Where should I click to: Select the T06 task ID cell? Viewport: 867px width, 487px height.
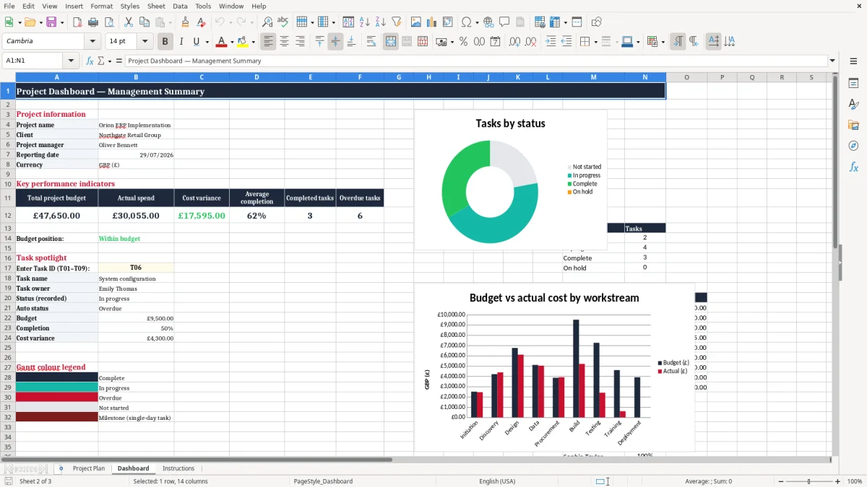pyautogui.click(x=136, y=268)
